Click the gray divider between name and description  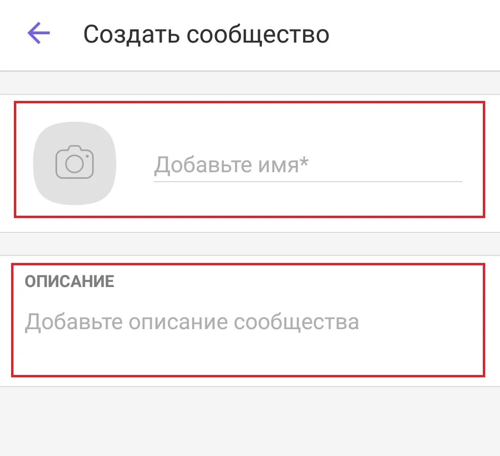pyautogui.click(x=250, y=244)
